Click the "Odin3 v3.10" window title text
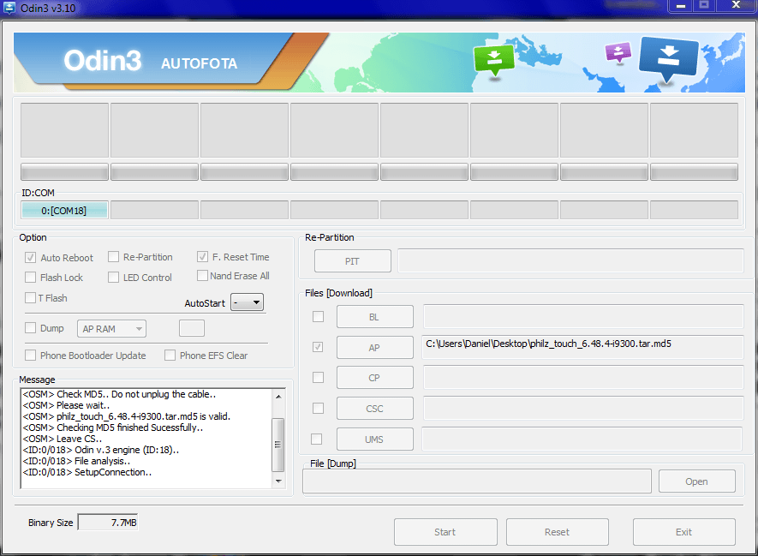This screenshot has width=758, height=556. (48, 9)
